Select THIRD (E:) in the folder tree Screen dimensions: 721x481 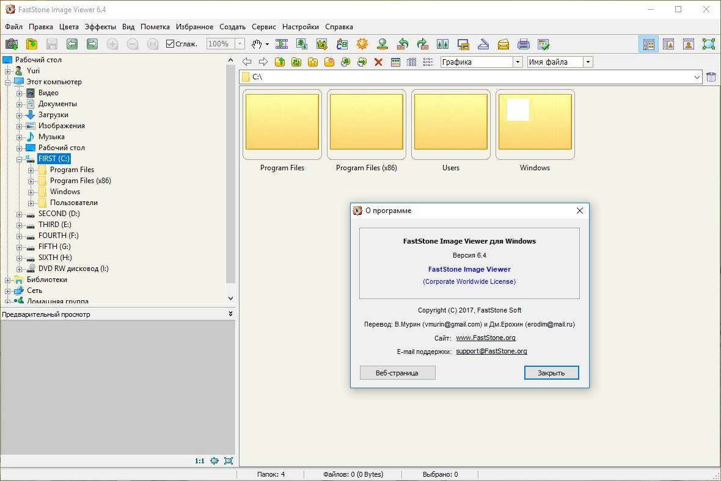point(55,225)
